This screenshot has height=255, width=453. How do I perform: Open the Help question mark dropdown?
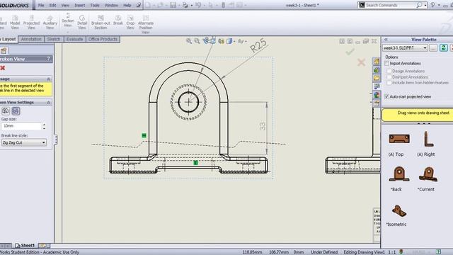(x=439, y=5)
